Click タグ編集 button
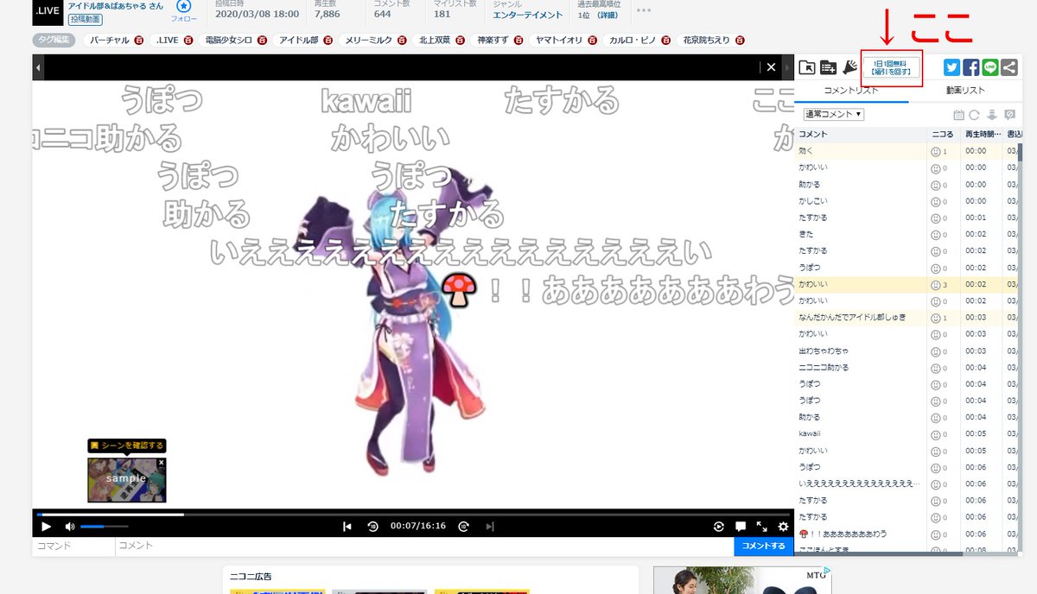This screenshot has width=1037, height=594. pyautogui.click(x=54, y=40)
